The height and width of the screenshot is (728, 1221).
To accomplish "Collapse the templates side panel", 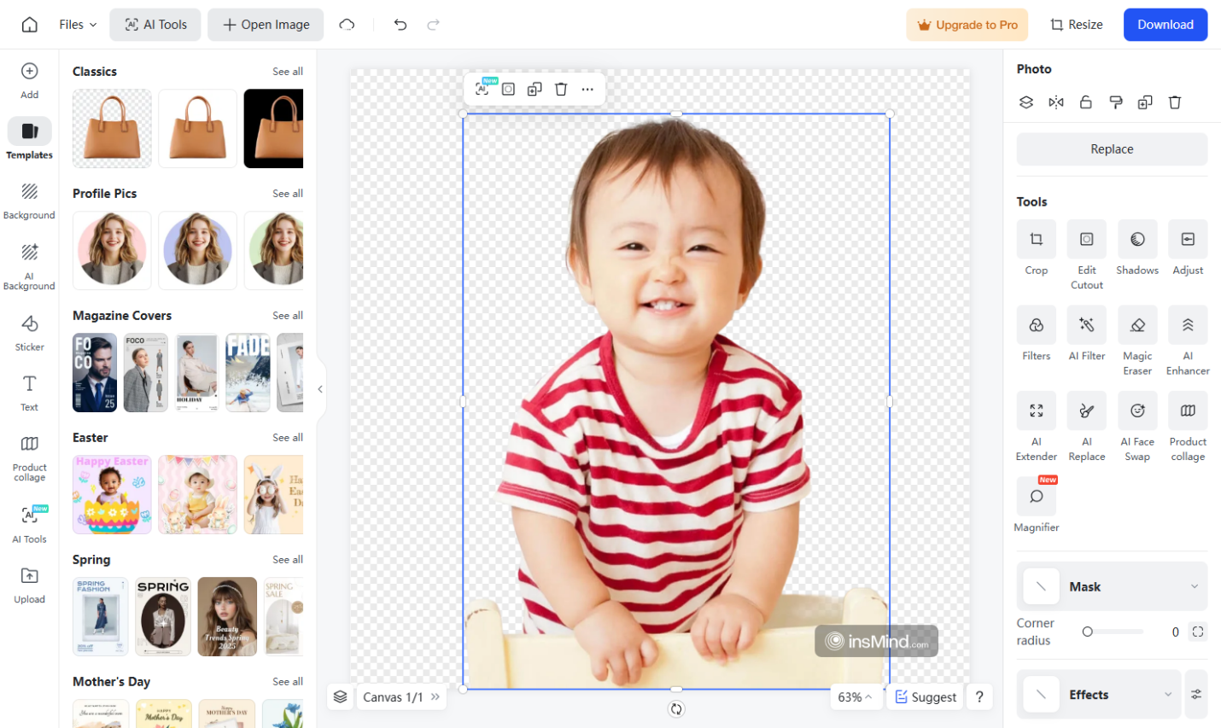I will [320, 389].
